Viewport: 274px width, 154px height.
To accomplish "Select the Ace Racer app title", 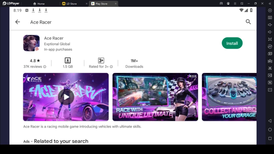I will (54, 38).
